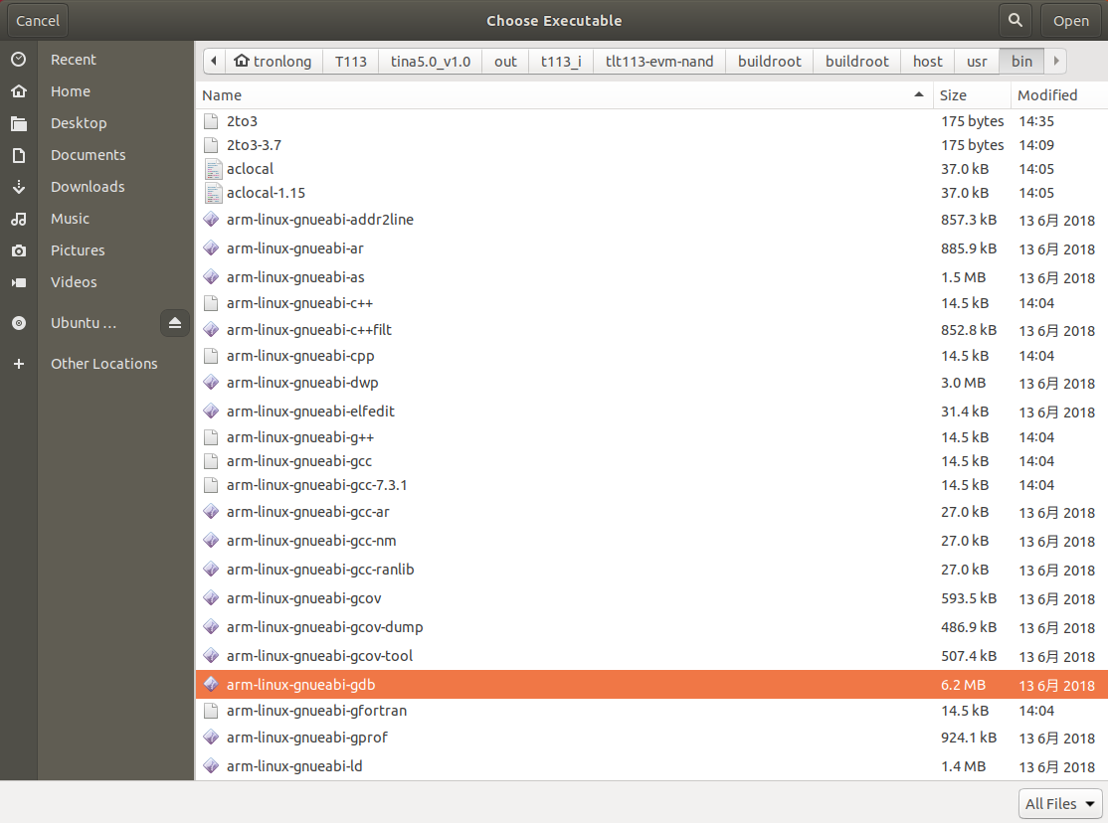Screen dimensions: 1108x823
Task: Sort files by the Modified column
Action: [x=1045, y=94]
